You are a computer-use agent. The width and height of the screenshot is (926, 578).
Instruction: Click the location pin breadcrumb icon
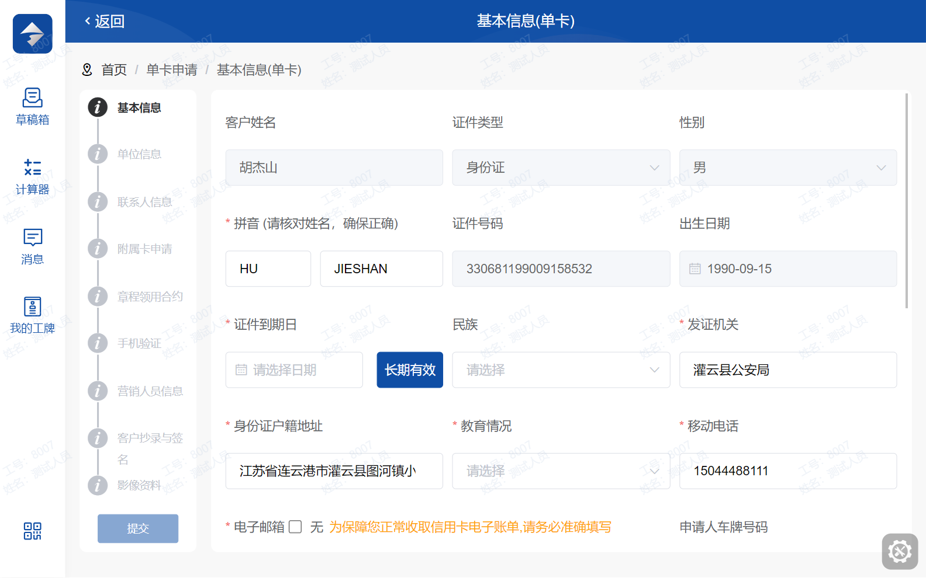pos(87,70)
